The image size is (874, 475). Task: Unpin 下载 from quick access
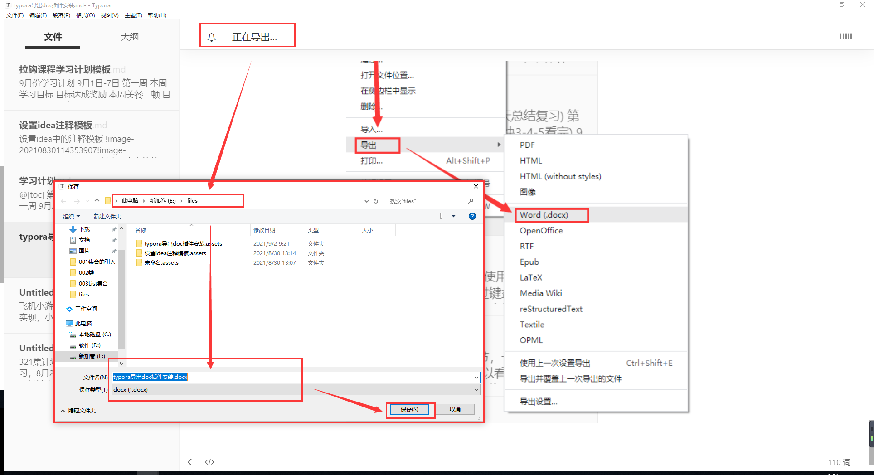point(114,229)
